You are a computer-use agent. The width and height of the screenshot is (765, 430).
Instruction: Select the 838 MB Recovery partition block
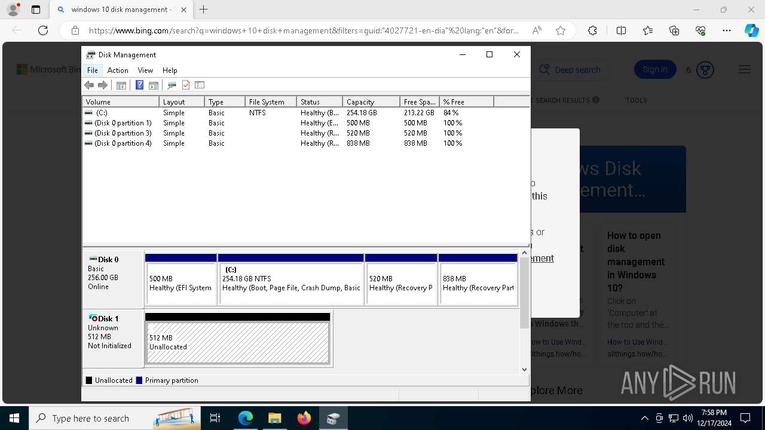point(478,279)
